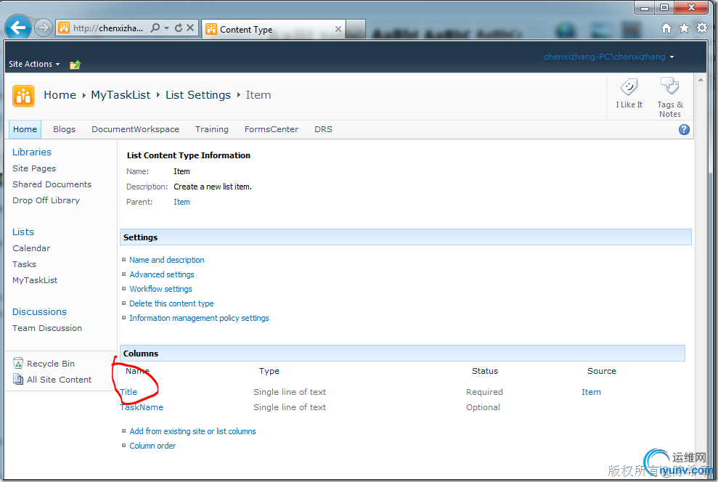The image size is (718, 482).
Task: Select the Home navigation tab
Action: click(x=25, y=129)
